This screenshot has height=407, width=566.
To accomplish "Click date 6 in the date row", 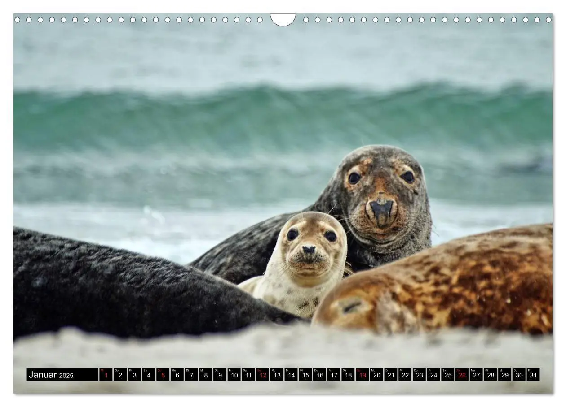I will coord(177,375).
